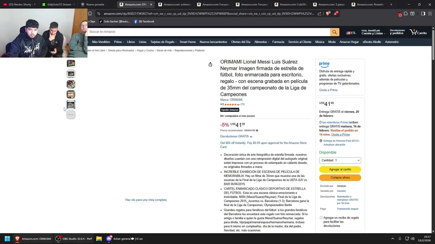This screenshot has height=244, width=435.
Task: Open the shopping cart (Carrito)
Action: [x=418, y=32]
